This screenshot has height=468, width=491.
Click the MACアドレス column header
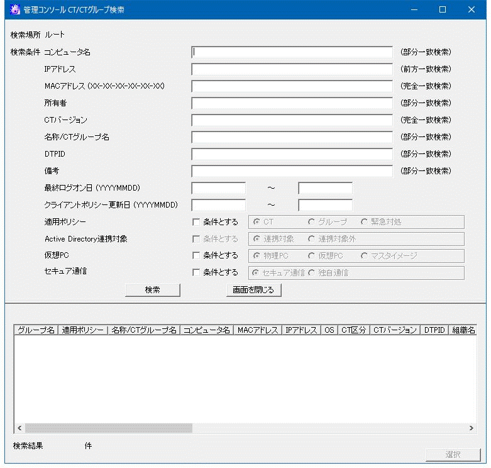point(258,330)
